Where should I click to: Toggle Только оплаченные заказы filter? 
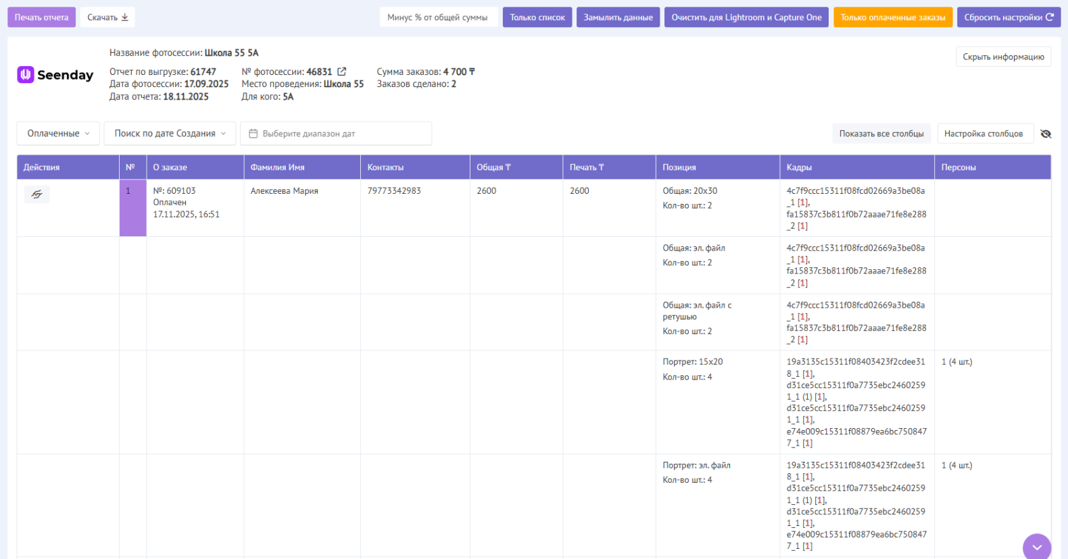[892, 18]
